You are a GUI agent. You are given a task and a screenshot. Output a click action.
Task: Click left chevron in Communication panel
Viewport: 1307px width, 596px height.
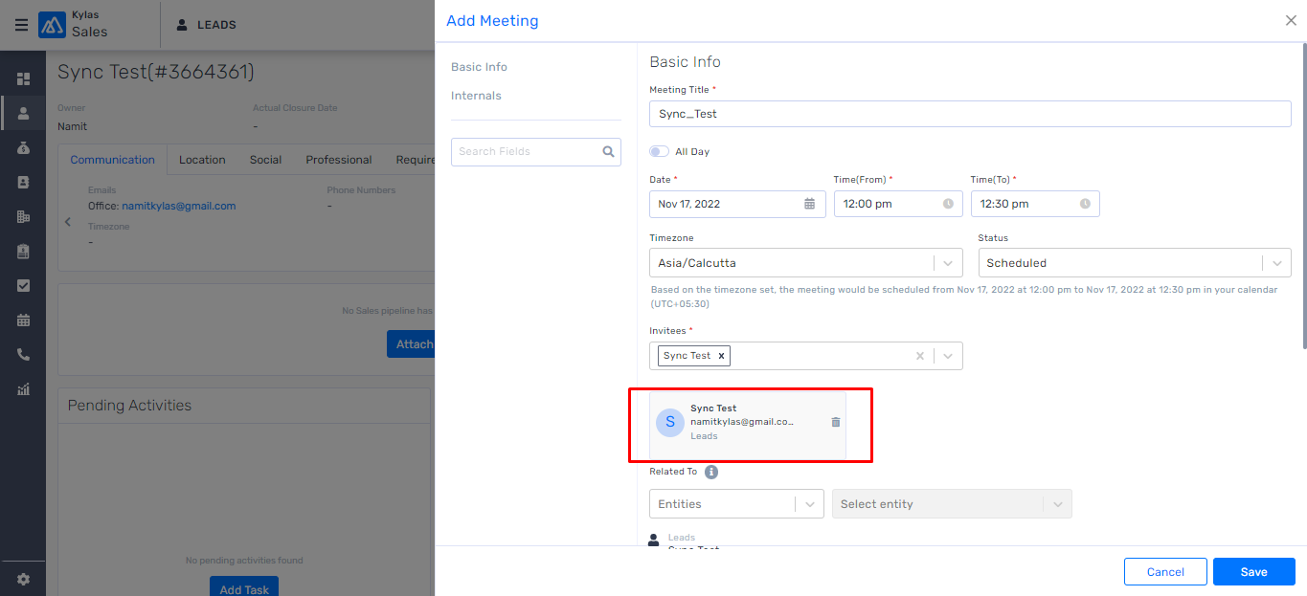tap(68, 222)
